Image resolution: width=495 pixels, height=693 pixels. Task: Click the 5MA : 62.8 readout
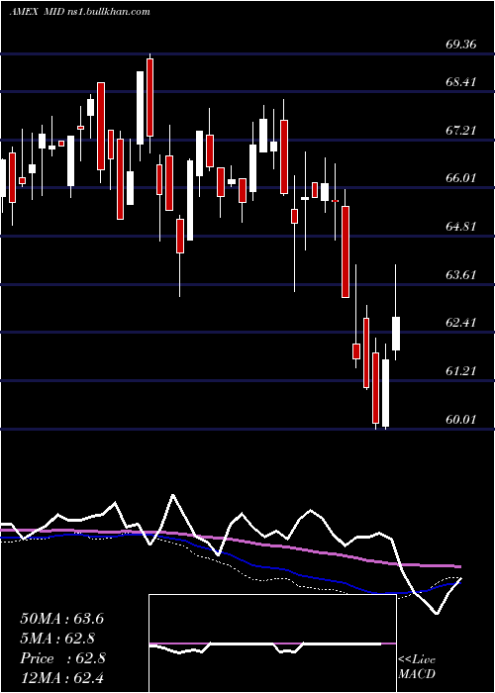pos(57,639)
